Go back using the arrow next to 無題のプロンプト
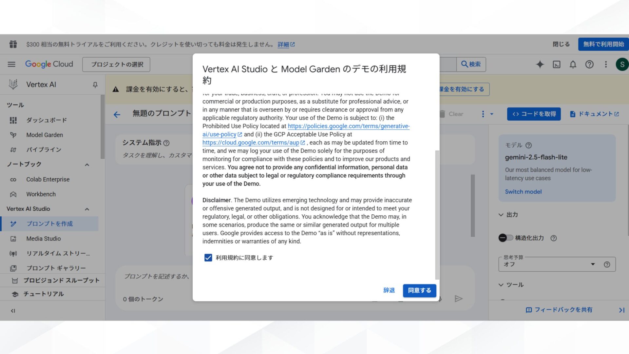Screen dimensions: 629x354 (x=117, y=114)
